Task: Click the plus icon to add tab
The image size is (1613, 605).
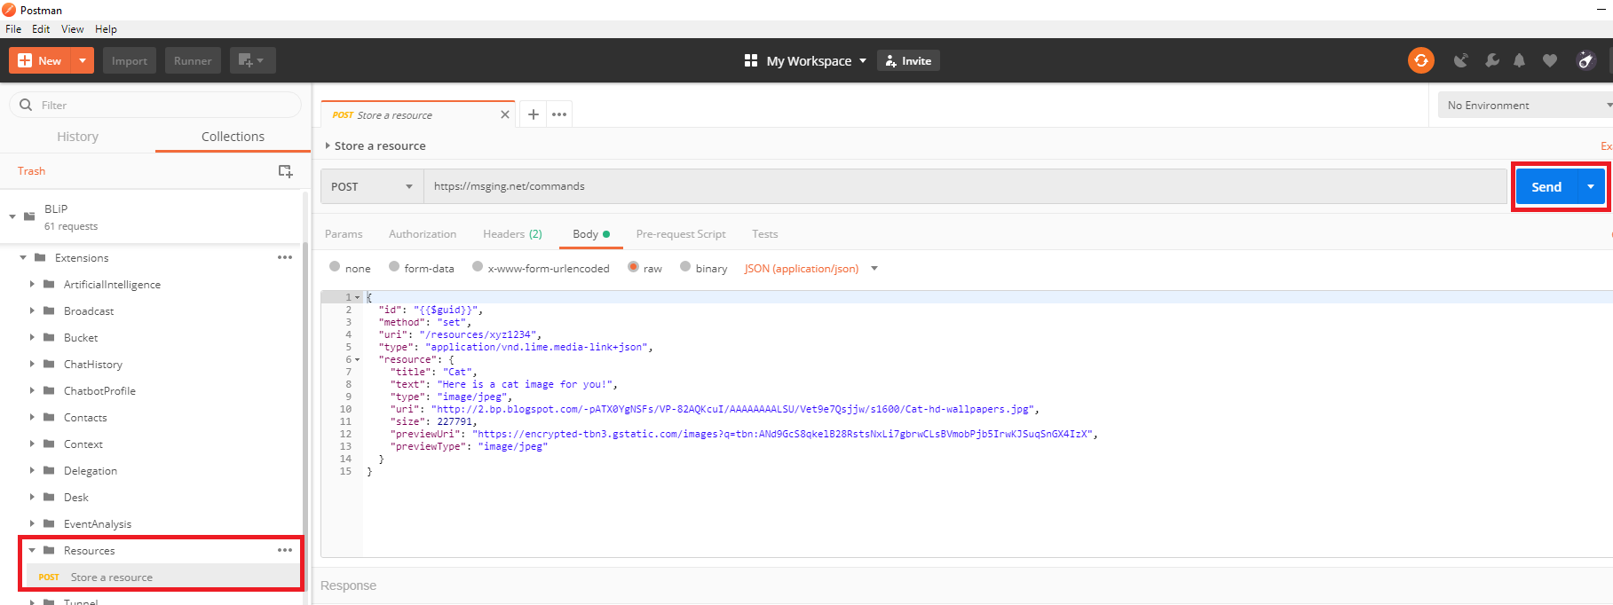Action: 534,114
